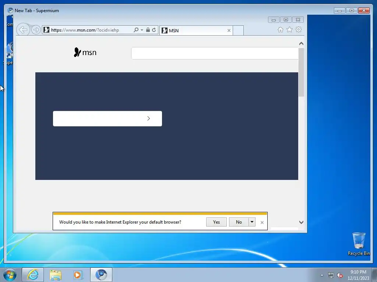Click the lock security icon in address bar
The image size is (377, 282).
point(148,30)
